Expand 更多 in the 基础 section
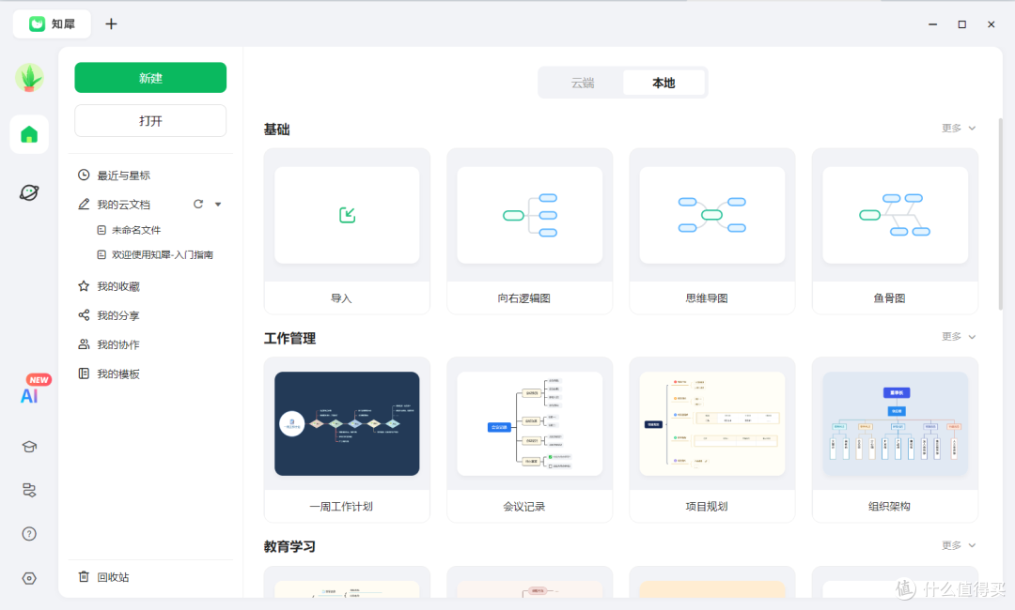 pyautogui.click(x=958, y=129)
